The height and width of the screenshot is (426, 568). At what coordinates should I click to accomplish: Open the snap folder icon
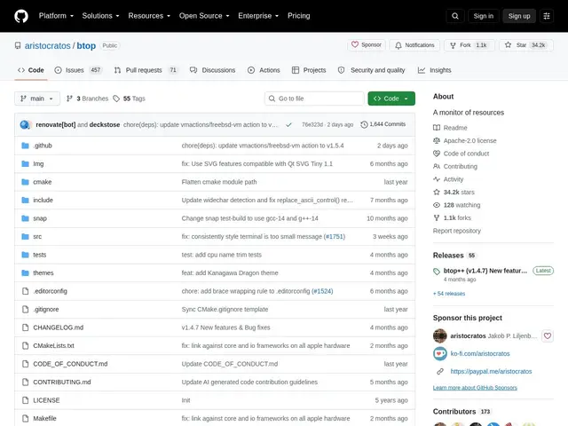point(25,218)
